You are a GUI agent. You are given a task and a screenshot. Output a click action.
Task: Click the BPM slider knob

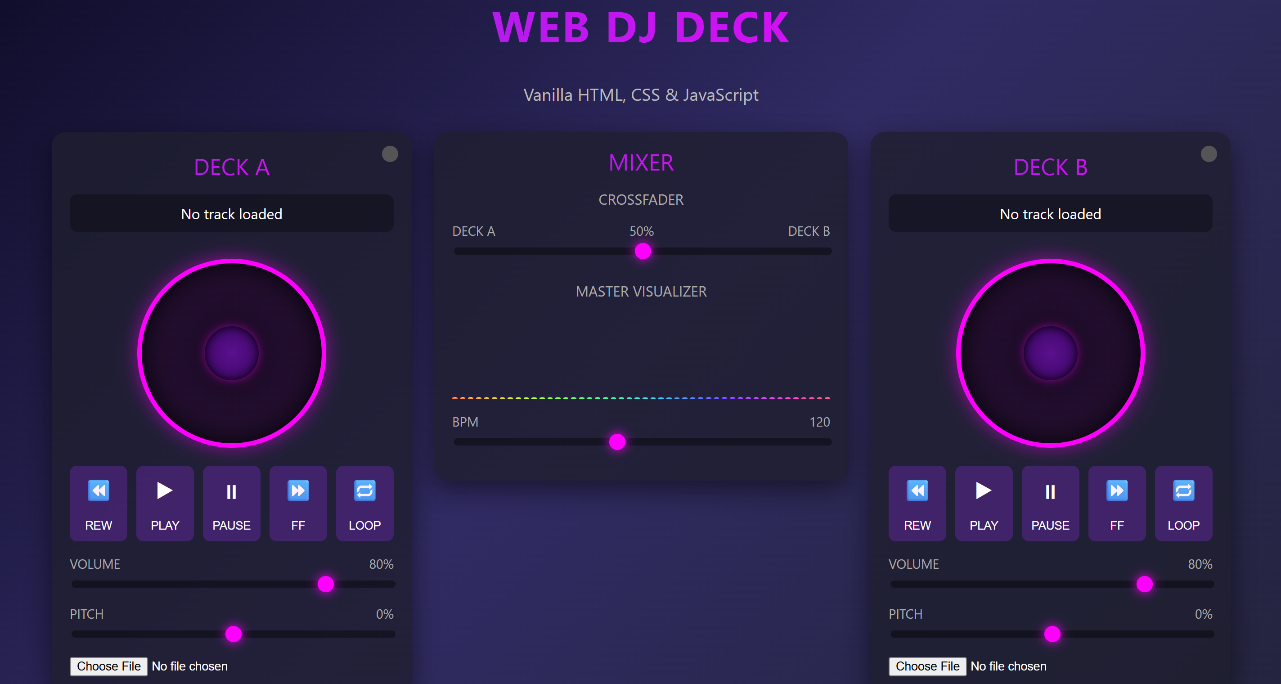click(x=617, y=442)
